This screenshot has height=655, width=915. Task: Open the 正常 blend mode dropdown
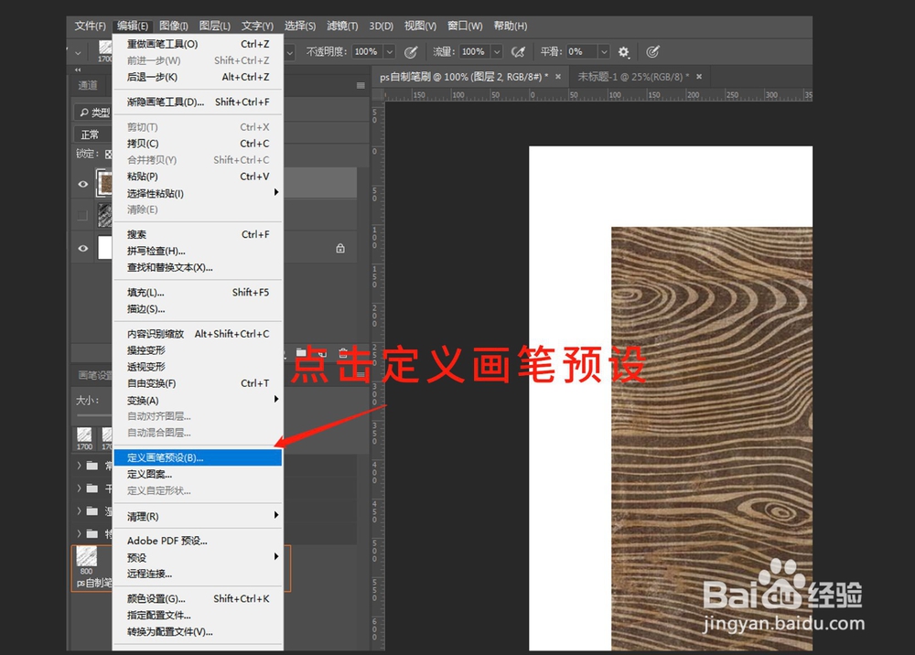[x=89, y=134]
